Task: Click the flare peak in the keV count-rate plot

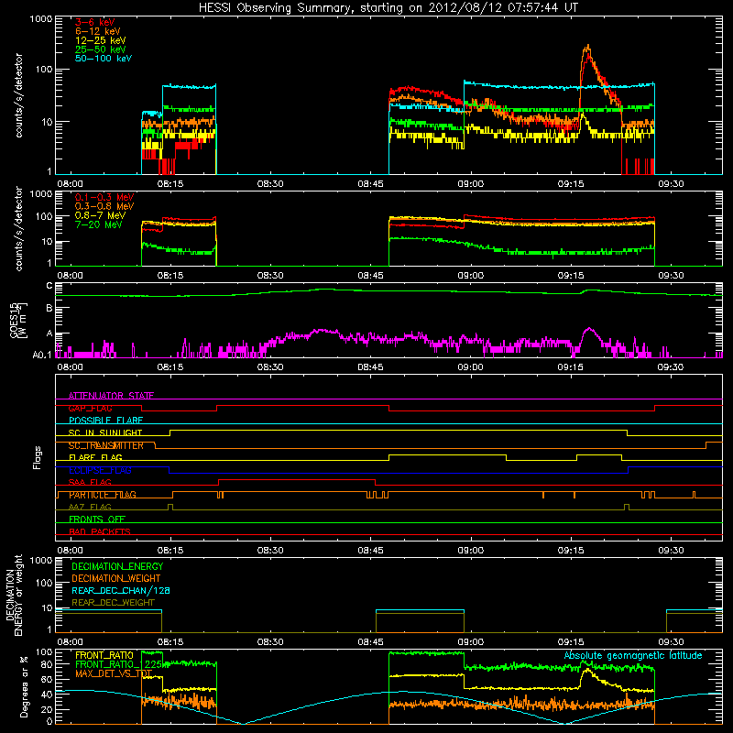Action: [x=587, y=47]
